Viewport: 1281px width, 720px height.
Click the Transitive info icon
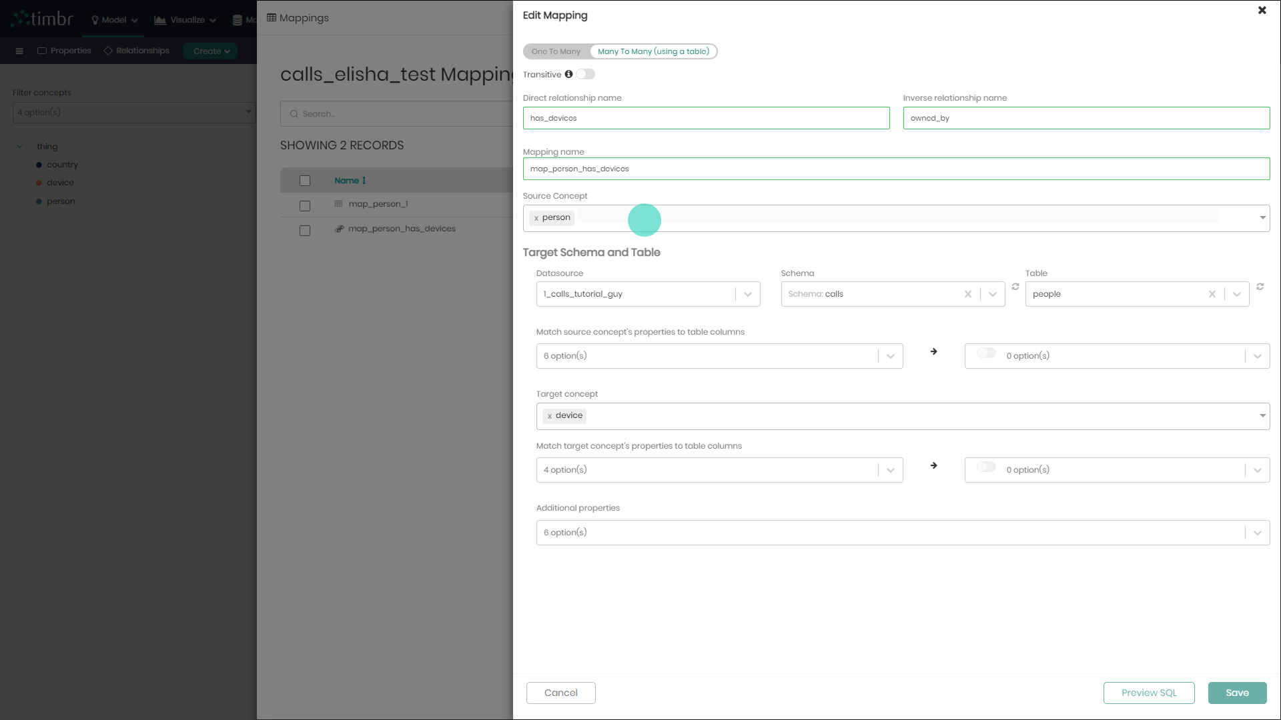568,75
